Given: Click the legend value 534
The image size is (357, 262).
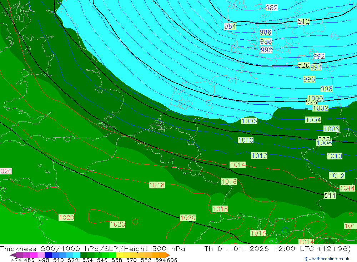Looking at the screenshot, I should coord(88,260).
